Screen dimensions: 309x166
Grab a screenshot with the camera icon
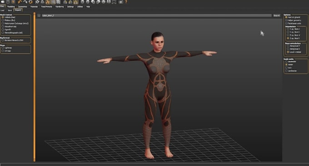pyautogui.click(x=121, y=2)
